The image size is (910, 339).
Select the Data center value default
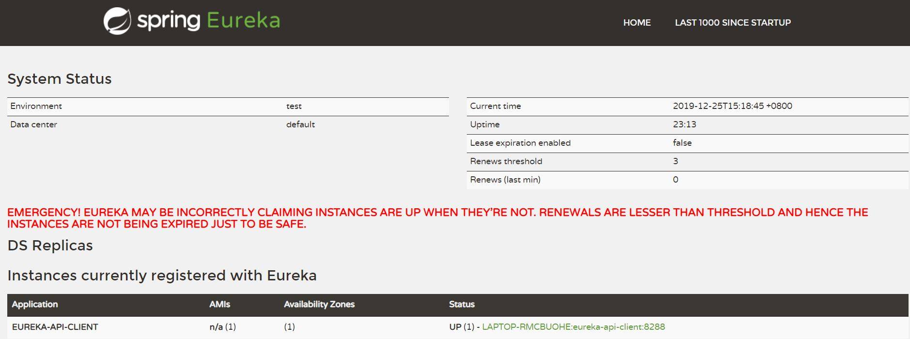300,125
